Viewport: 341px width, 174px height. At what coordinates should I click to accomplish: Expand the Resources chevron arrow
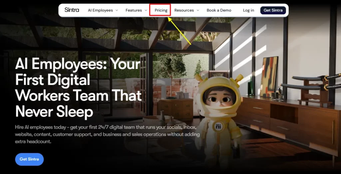198,10
